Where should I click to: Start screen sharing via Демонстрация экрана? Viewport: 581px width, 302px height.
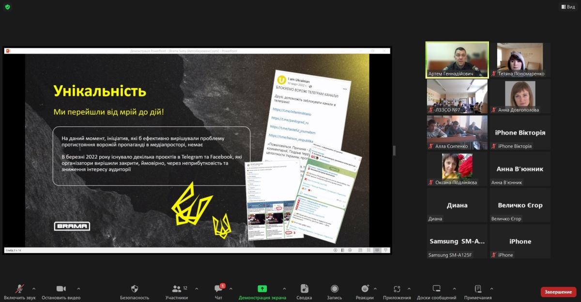click(262, 289)
